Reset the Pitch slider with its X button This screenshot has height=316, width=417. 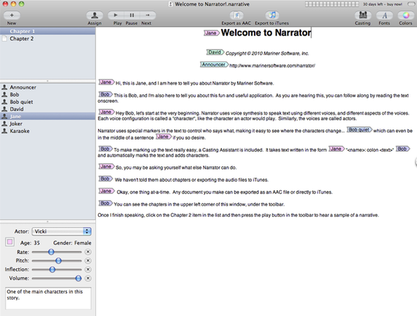coord(88,261)
